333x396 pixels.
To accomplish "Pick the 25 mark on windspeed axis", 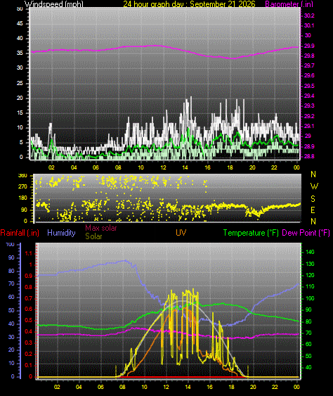I will pyautogui.click(x=20, y=83).
